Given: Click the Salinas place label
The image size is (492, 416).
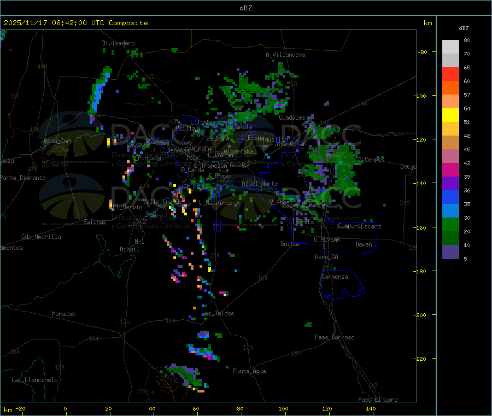Looking at the screenshot, I should click(95, 222).
